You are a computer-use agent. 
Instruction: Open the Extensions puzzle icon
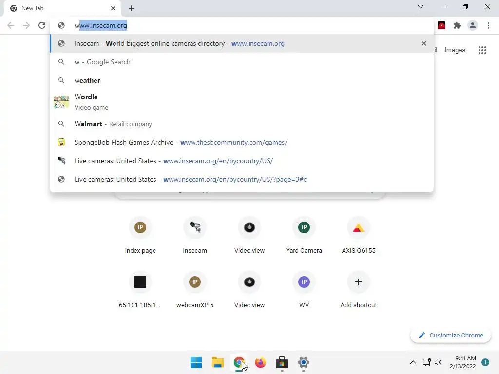click(457, 25)
